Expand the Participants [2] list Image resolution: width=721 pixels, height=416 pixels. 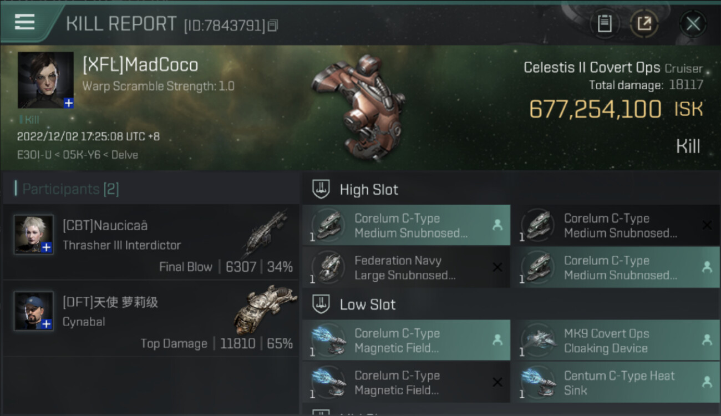click(x=70, y=189)
